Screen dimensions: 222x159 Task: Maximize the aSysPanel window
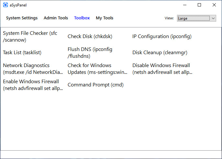pos(199,5)
